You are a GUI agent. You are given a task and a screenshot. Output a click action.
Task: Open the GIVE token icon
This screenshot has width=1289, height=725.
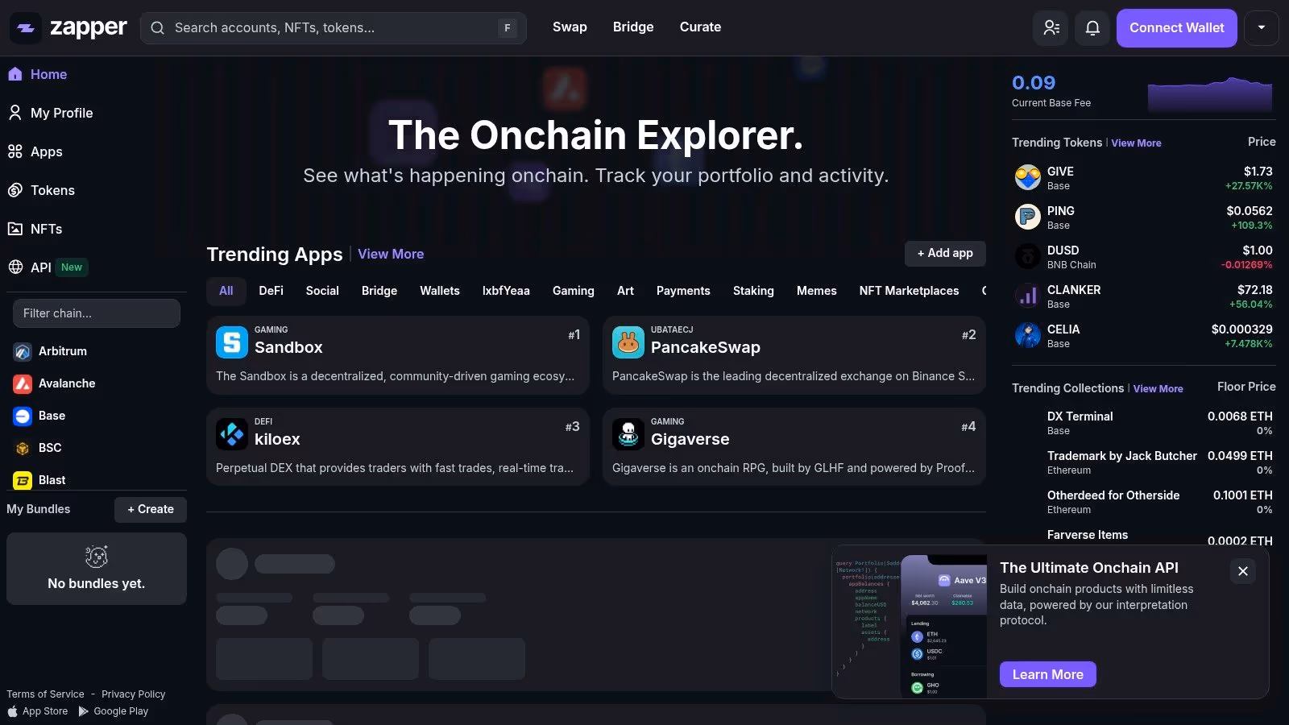point(1028,177)
